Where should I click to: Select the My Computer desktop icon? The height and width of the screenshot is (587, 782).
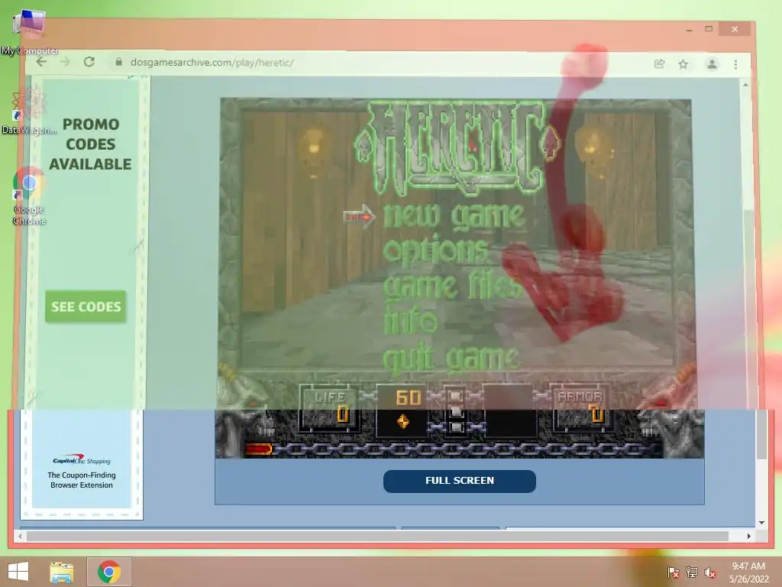click(x=30, y=31)
